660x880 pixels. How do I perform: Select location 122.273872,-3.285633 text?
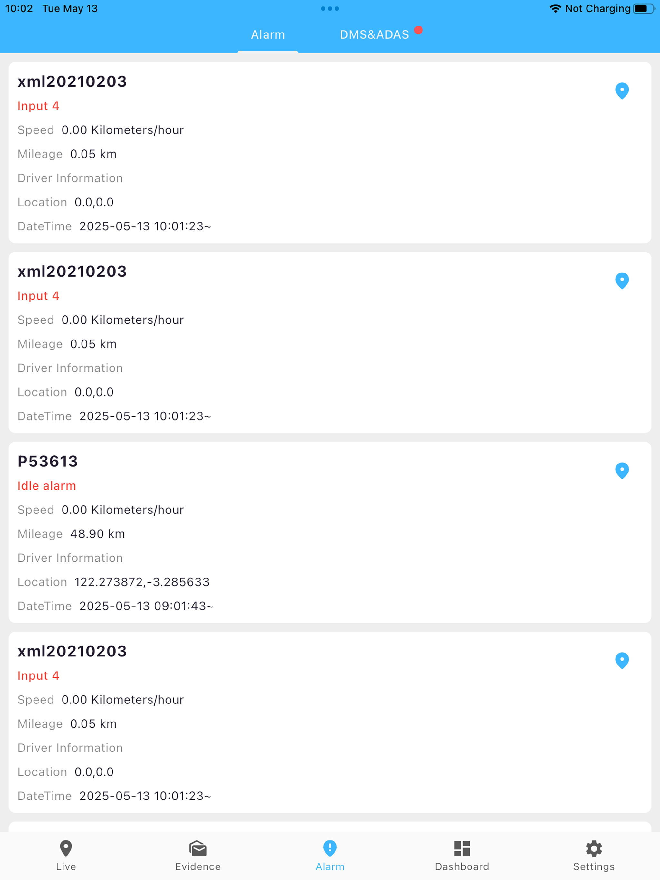(142, 582)
